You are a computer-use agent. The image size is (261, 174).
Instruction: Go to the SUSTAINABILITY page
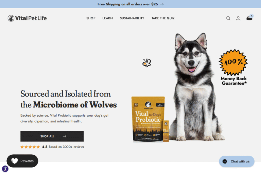(132, 18)
